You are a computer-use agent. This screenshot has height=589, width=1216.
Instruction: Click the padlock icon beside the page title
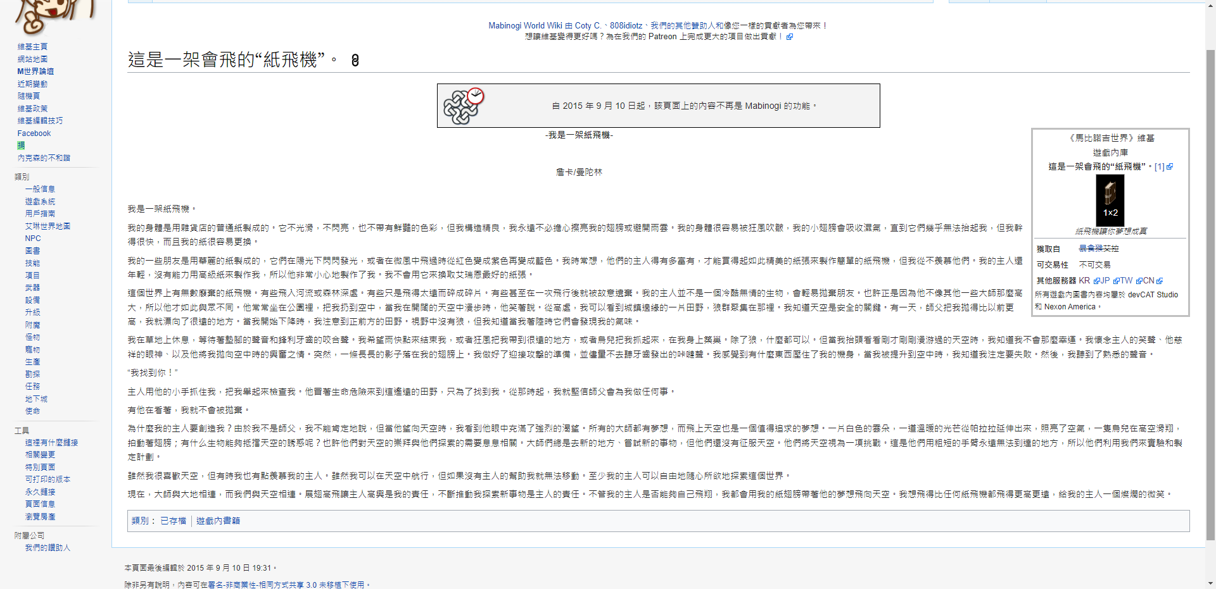point(355,60)
